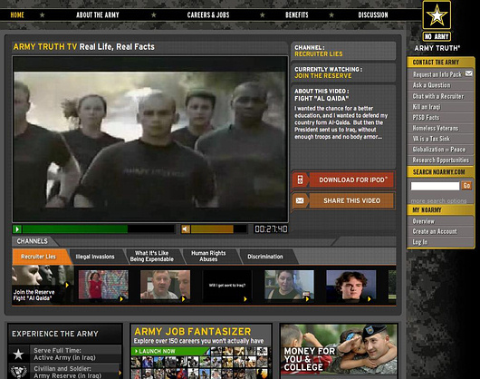Click more search options link
Viewport: 480px width, 379px height.
pyautogui.click(x=438, y=201)
